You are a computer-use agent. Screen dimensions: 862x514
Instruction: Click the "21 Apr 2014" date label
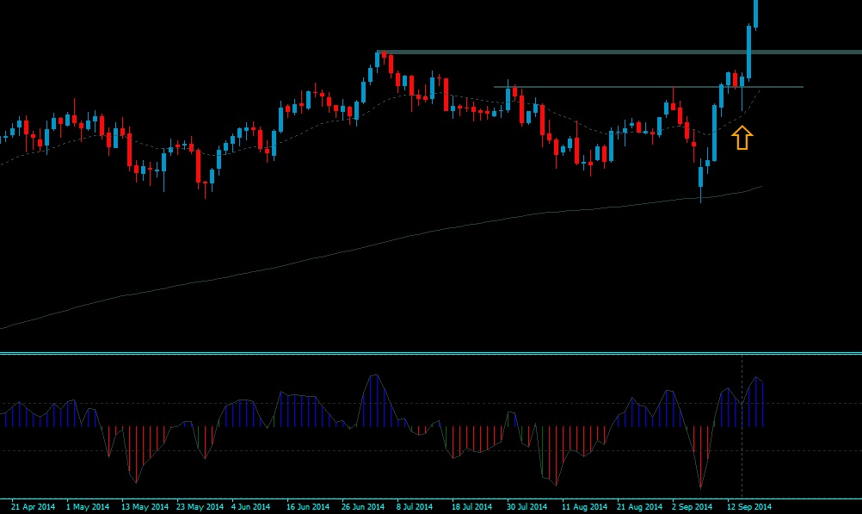click(x=33, y=506)
